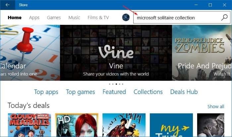Select the fifth carousel dot

tap(123, 84)
